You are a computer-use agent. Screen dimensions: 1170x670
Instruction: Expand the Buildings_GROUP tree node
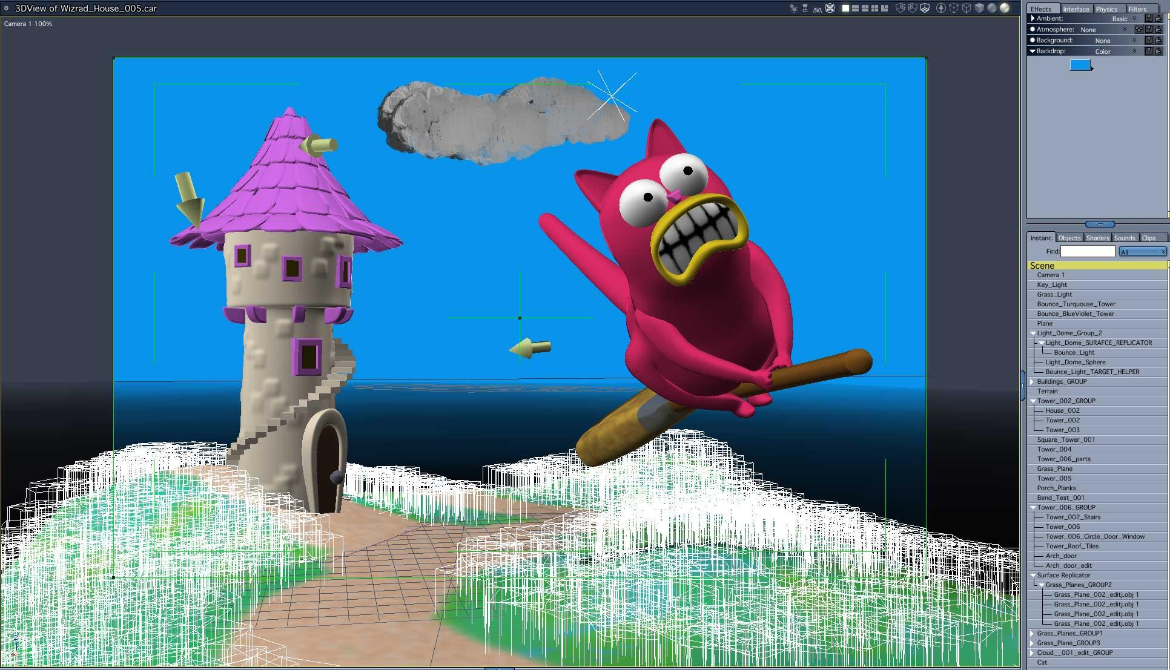point(1032,382)
